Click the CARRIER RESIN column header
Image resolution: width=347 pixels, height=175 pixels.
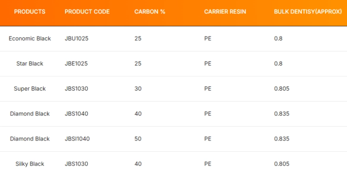point(225,12)
